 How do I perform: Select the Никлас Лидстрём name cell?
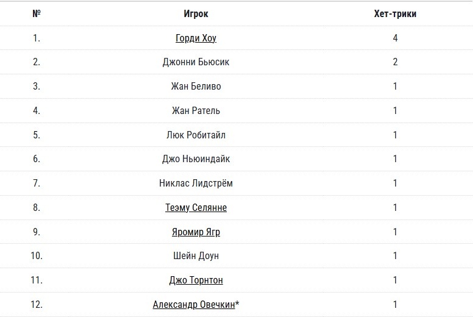click(196, 183)
